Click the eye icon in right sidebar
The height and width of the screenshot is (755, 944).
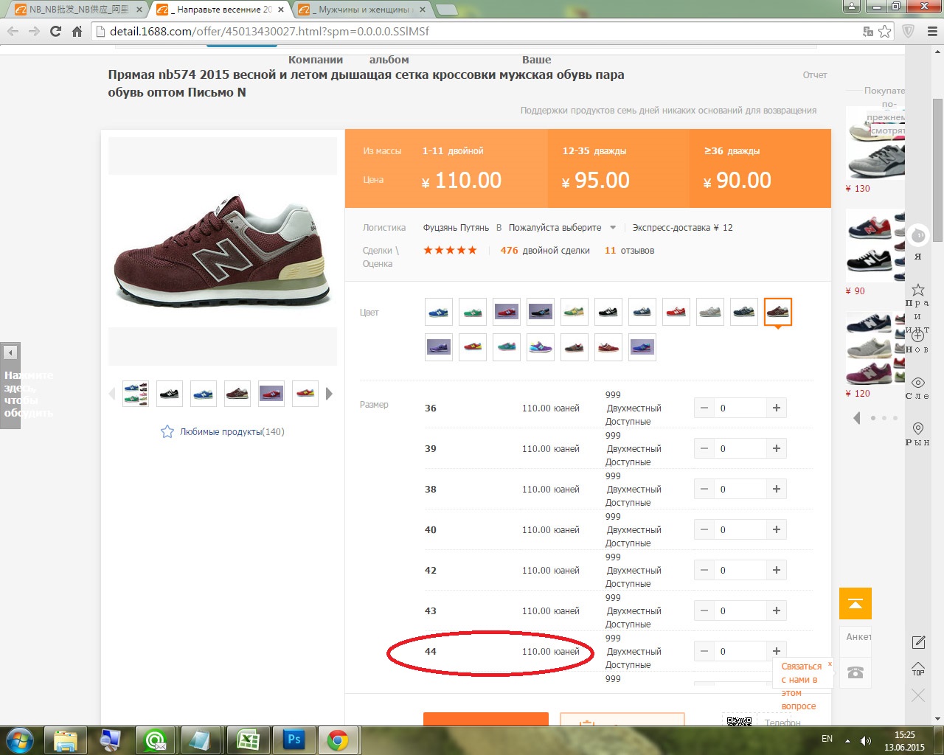918,383
